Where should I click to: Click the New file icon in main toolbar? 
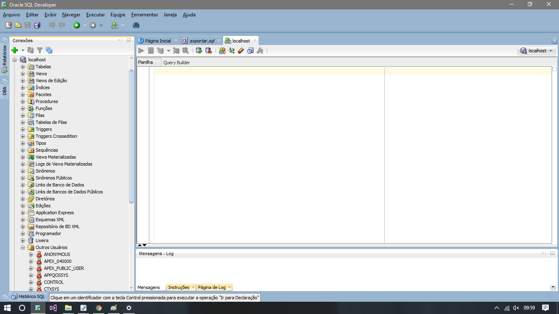point(9,25)
